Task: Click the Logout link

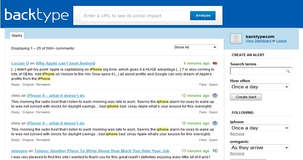Action: pyautogui.click(x=281, y=41)
